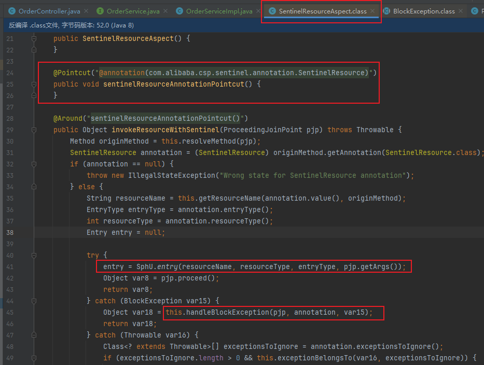
Task: Switch to the OrderServiceImpl.java tab
Action: coord(219,11)
